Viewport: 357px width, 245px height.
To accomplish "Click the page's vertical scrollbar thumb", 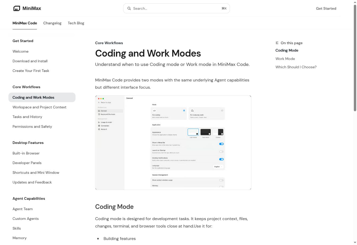I will (x=355, y=58).
